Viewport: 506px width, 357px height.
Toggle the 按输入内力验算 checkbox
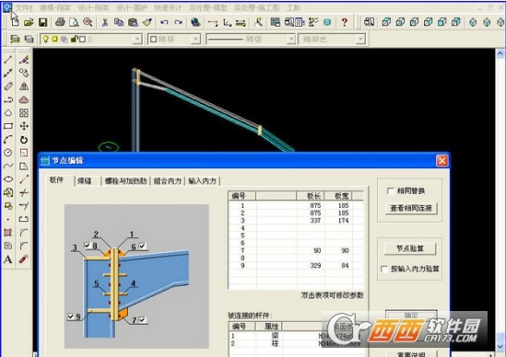pyautogui.click(x=384, y=269)
